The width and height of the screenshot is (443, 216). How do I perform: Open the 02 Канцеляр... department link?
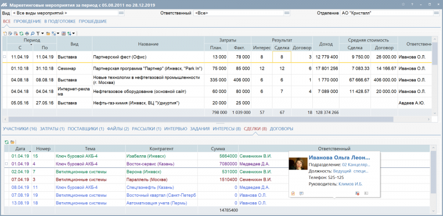(356, 165)
